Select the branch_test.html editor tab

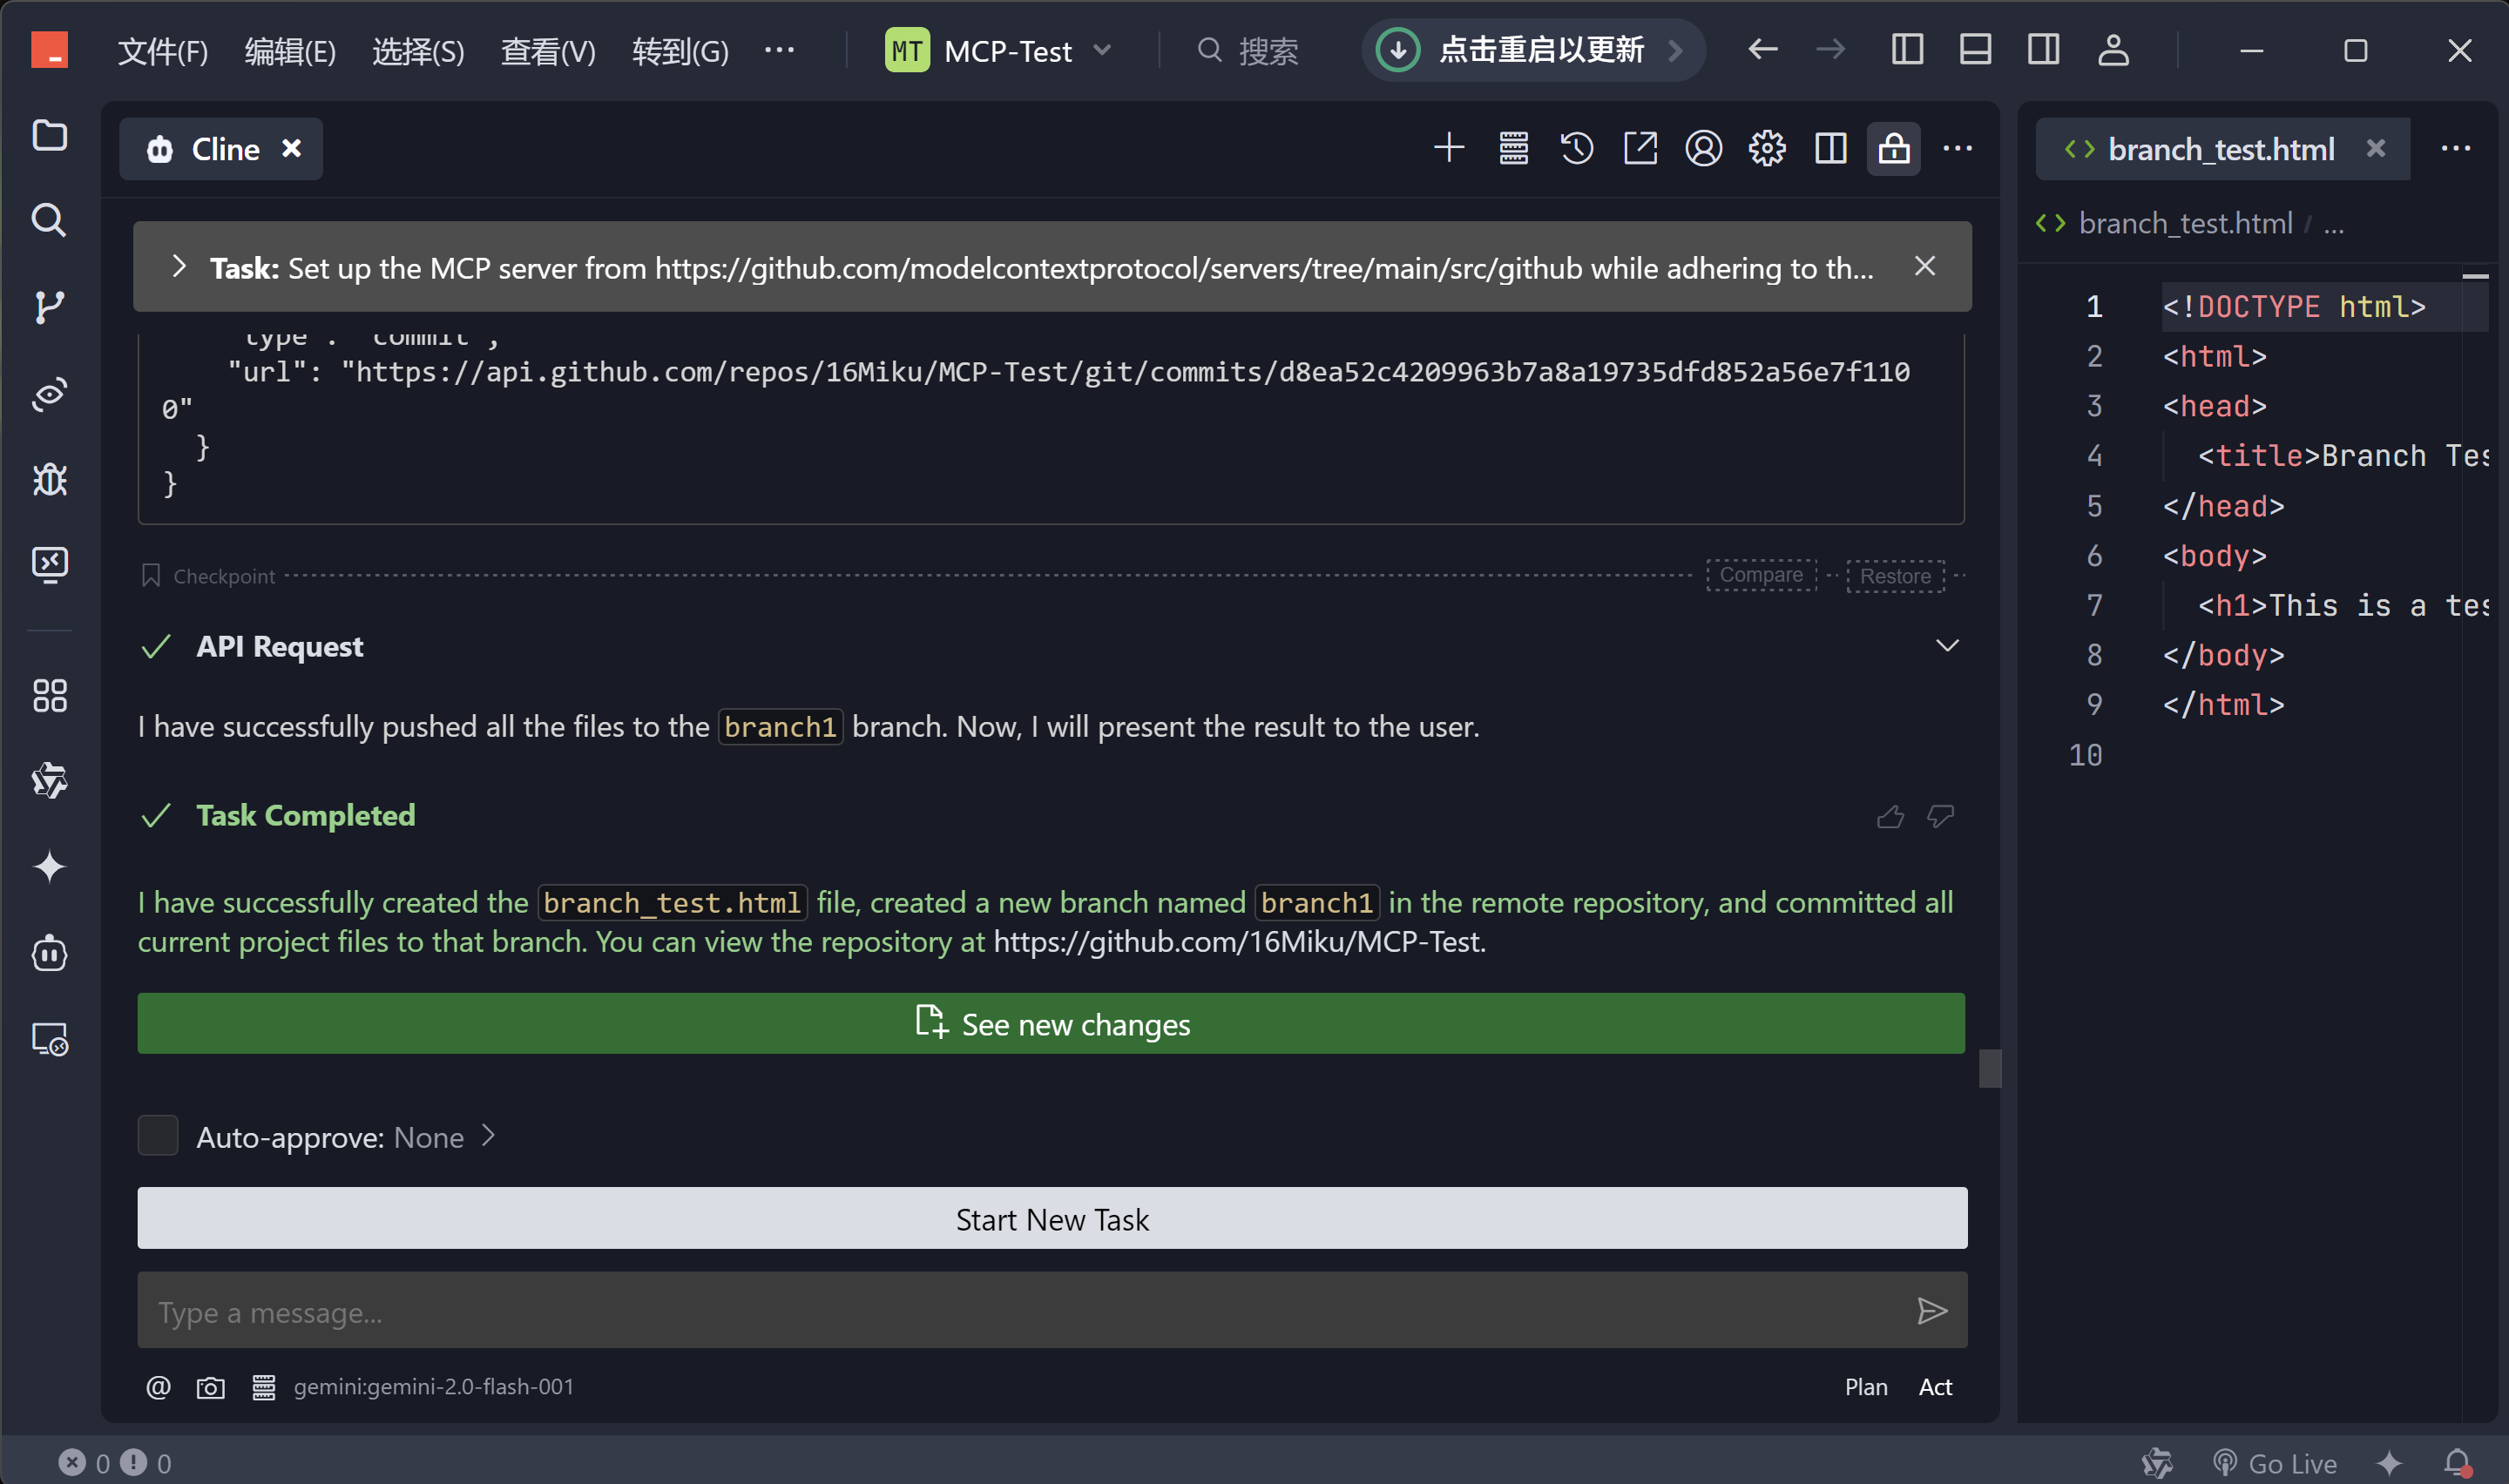coord(2220,149)
